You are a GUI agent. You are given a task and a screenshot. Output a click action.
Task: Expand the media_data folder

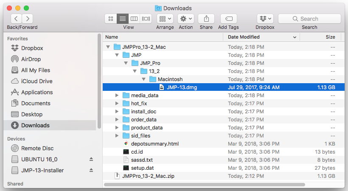click(x=117, y=95)
